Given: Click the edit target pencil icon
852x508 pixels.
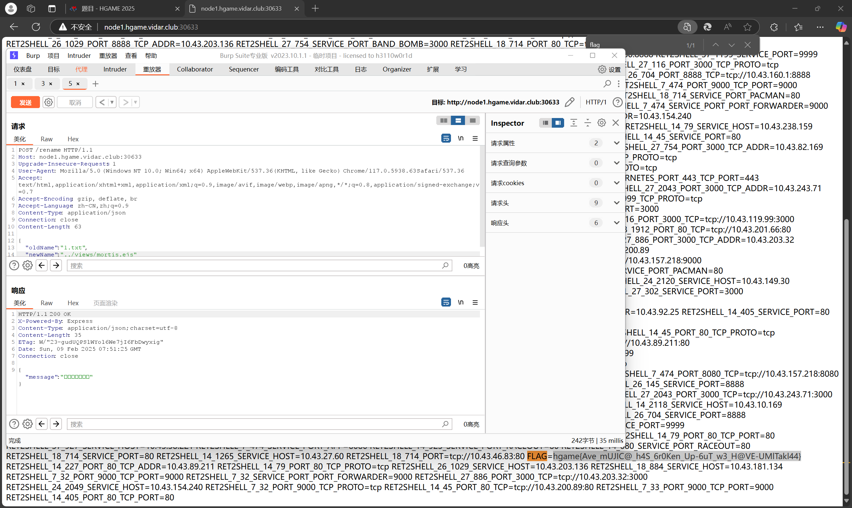Looking at the screenshot, I should click(x=569, y=102).
